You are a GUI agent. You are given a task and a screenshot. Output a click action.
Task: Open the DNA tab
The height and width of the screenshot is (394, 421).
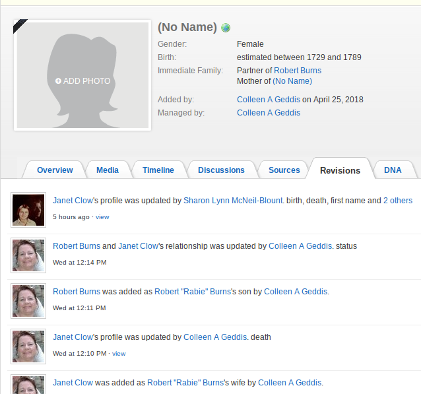[393, 170]
